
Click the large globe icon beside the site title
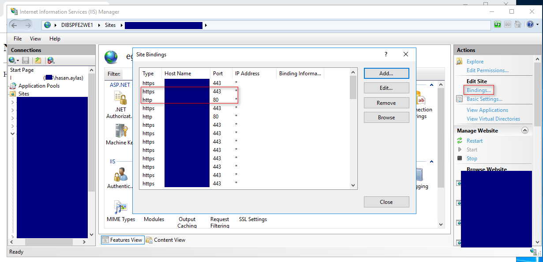[x=111, y=57]
